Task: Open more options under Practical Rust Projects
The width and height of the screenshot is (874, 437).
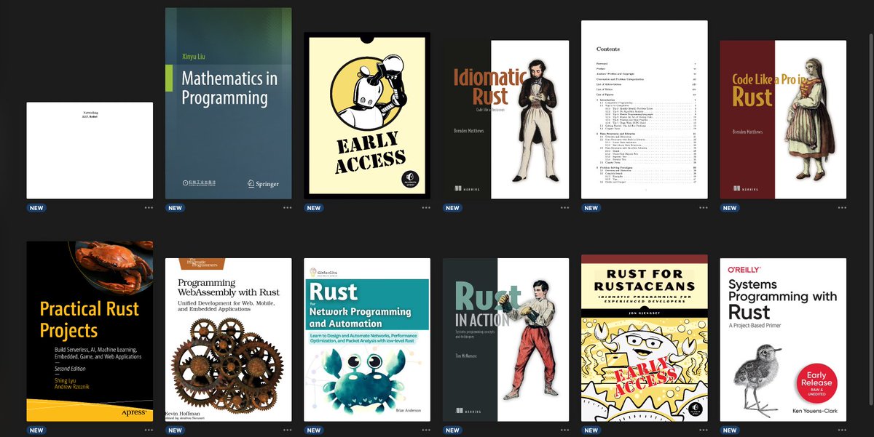Action: pyautogui.click(x=149, y=430)
